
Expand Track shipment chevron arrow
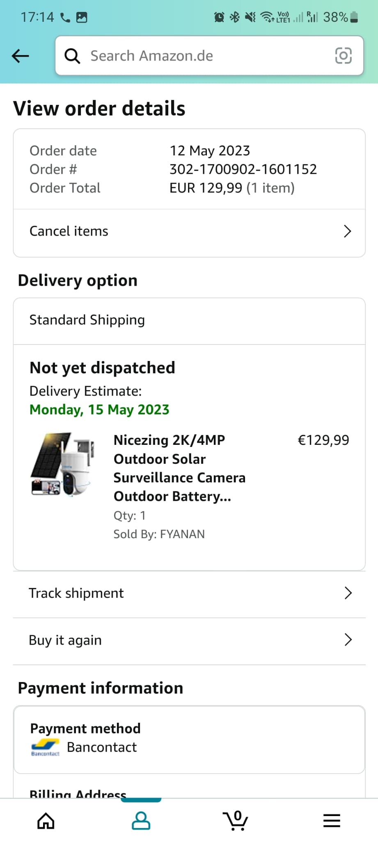coord(348,593)
